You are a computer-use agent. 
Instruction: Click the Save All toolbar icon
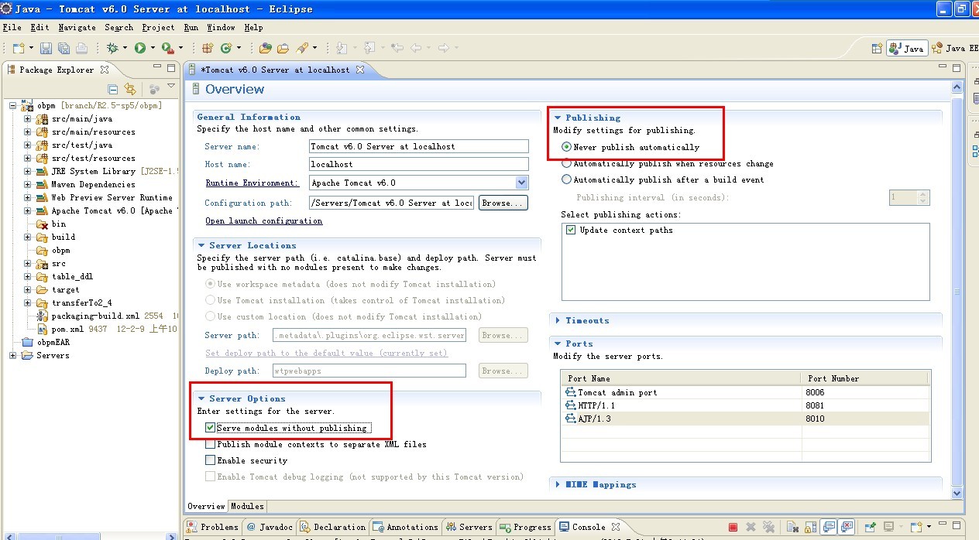click(x=64, y=48)
